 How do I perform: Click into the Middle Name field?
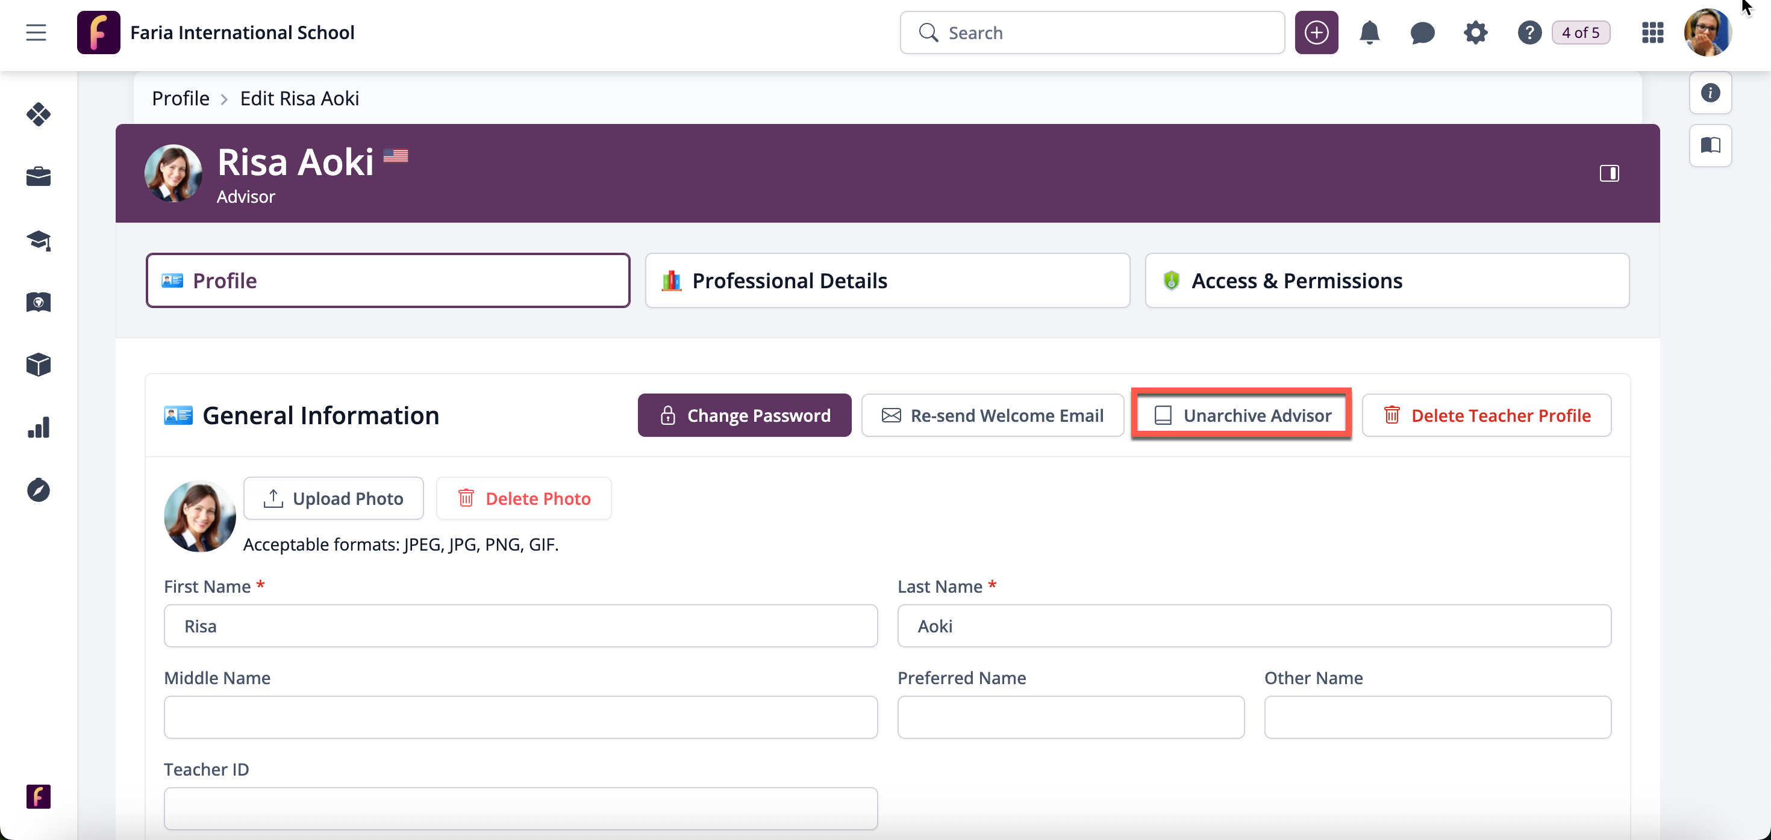click(x=520, y=717)
